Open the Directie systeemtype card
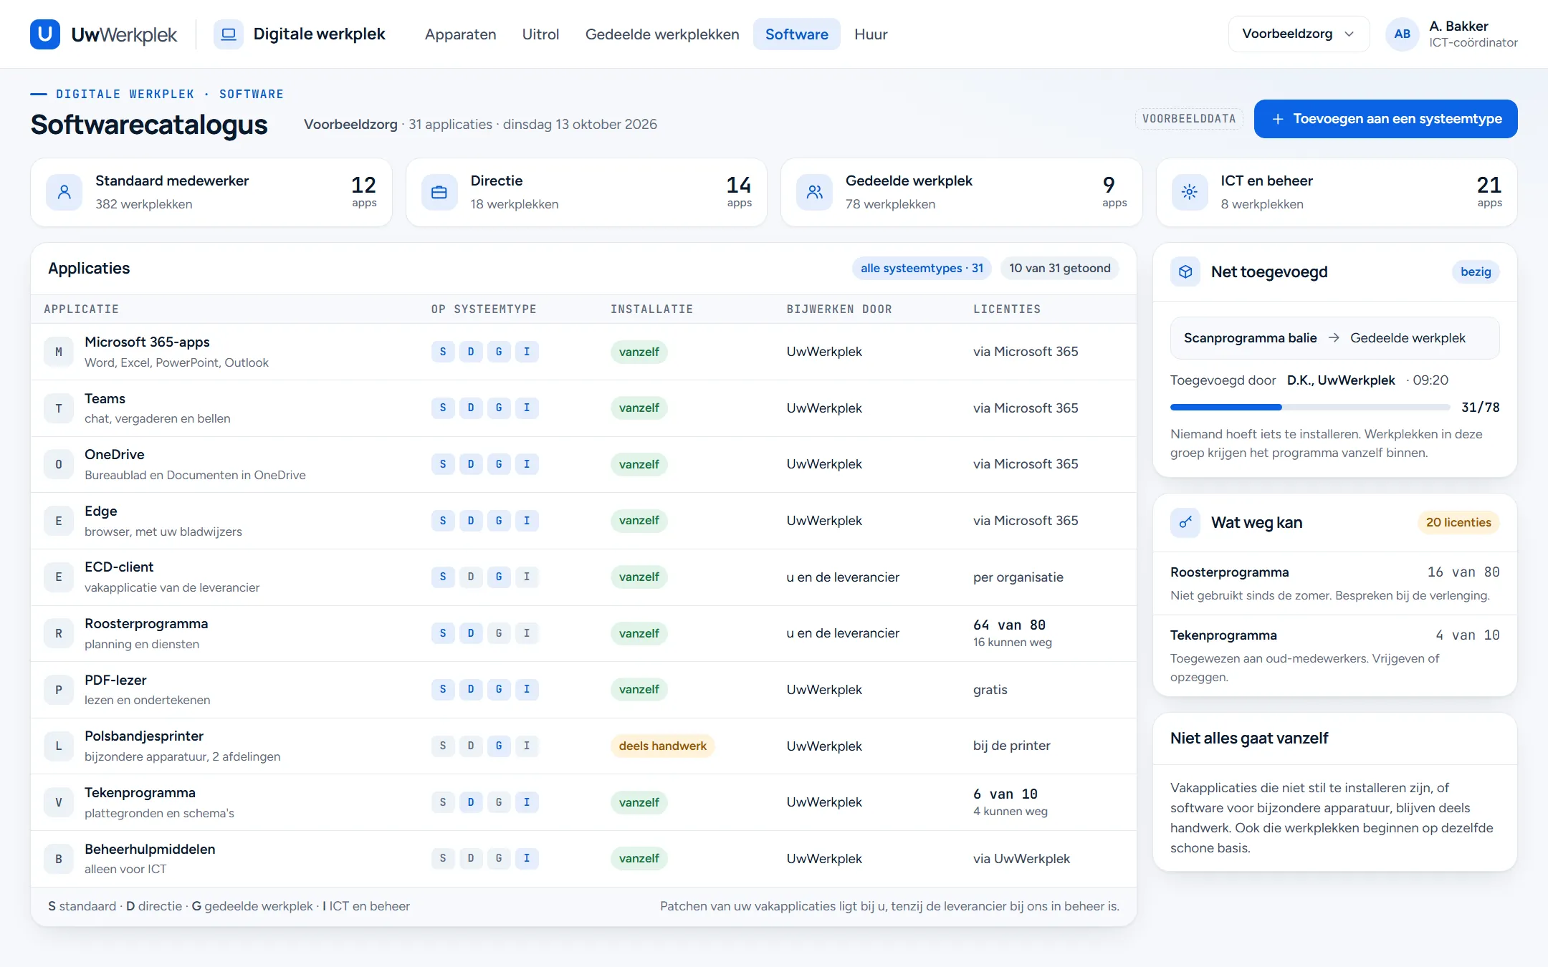Image resolution: width=1548 pixels, height=967 pixels. tap(586, 192)
